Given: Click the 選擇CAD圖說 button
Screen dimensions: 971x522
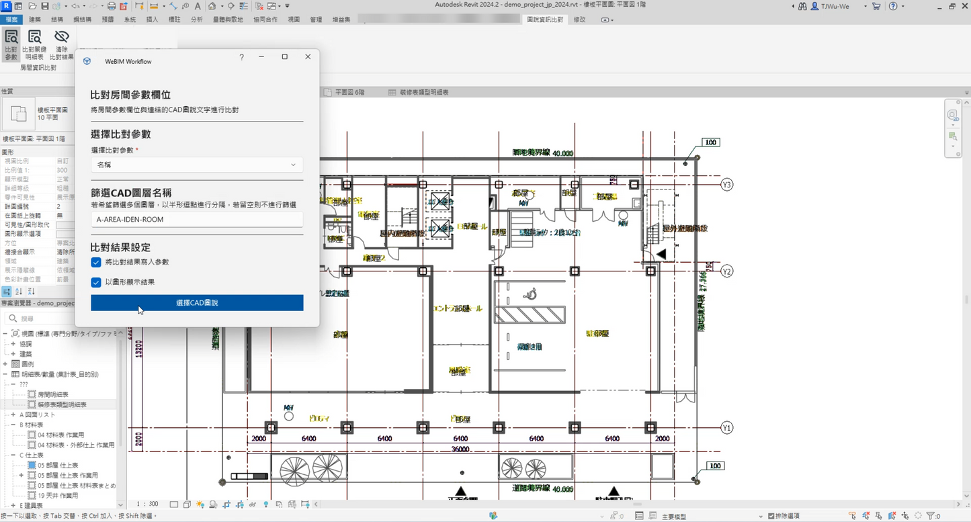Looking at the screenshot, I should pos(197,303).
